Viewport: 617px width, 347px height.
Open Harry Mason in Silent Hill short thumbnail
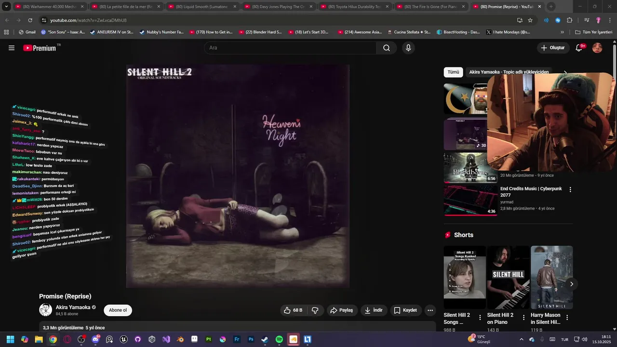click(x=552, y=278)
